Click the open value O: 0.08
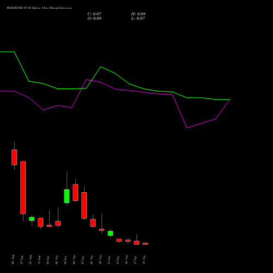The image size is (273, 273). click(x=94, y=18)
